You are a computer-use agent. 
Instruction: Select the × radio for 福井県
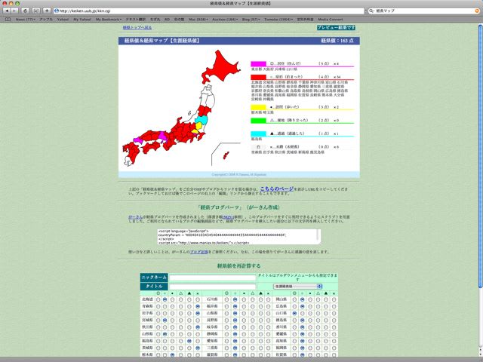point(269,307)
